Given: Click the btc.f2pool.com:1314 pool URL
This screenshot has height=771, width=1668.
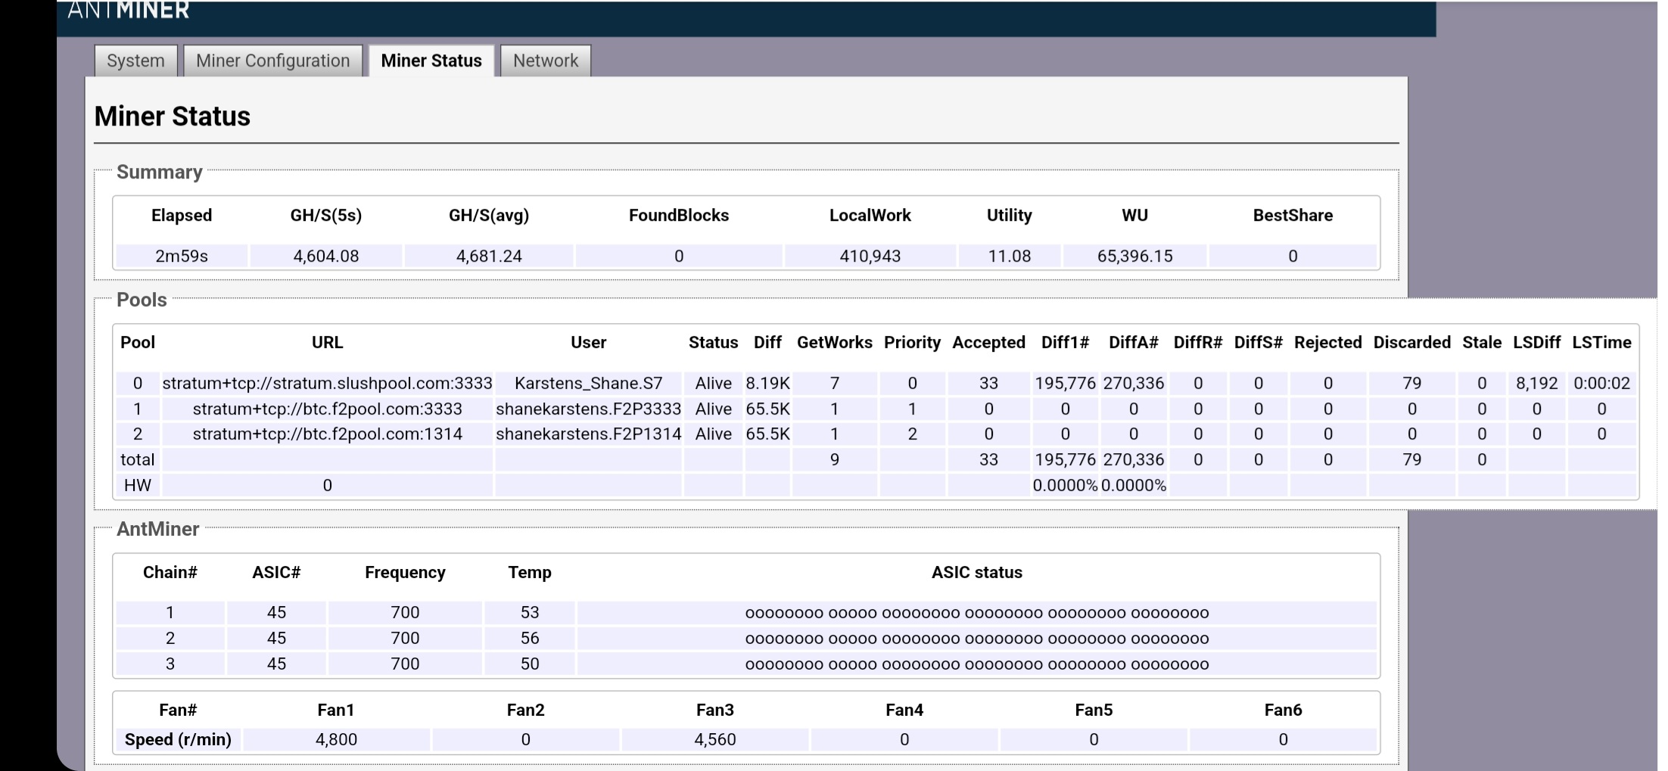Looking at the screenshot, I should tap(327, 434).
